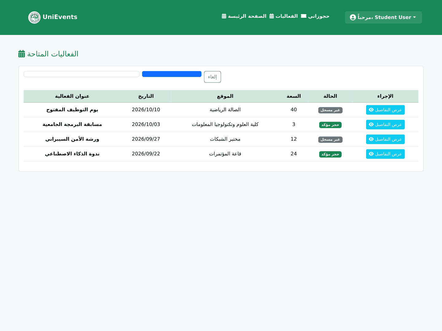
Task: Click the calendar icon beside الصفحة الرئيسة
Action: coord(224,16)
